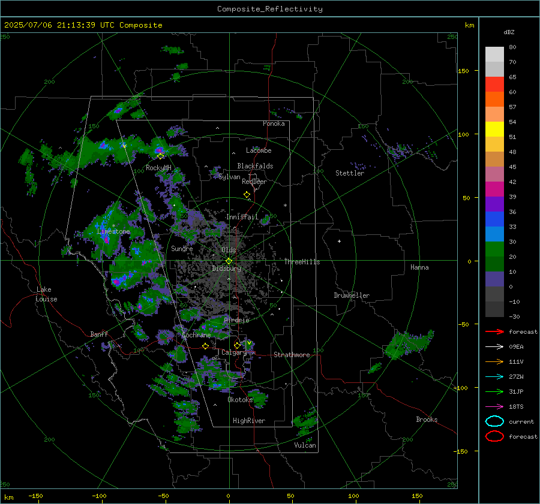Viewport: 540px width, 504px height.
Task: Click the Strathmore city label
Action: click(292, 355)
